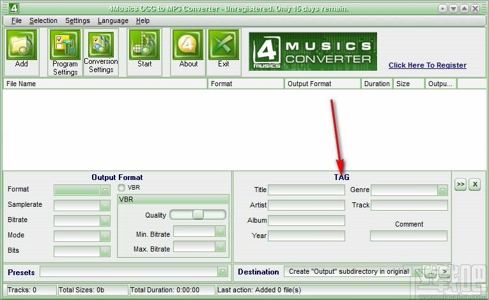The image size is (489, 300).
Task: Click the Album tag input field
Action: (306, 220)
